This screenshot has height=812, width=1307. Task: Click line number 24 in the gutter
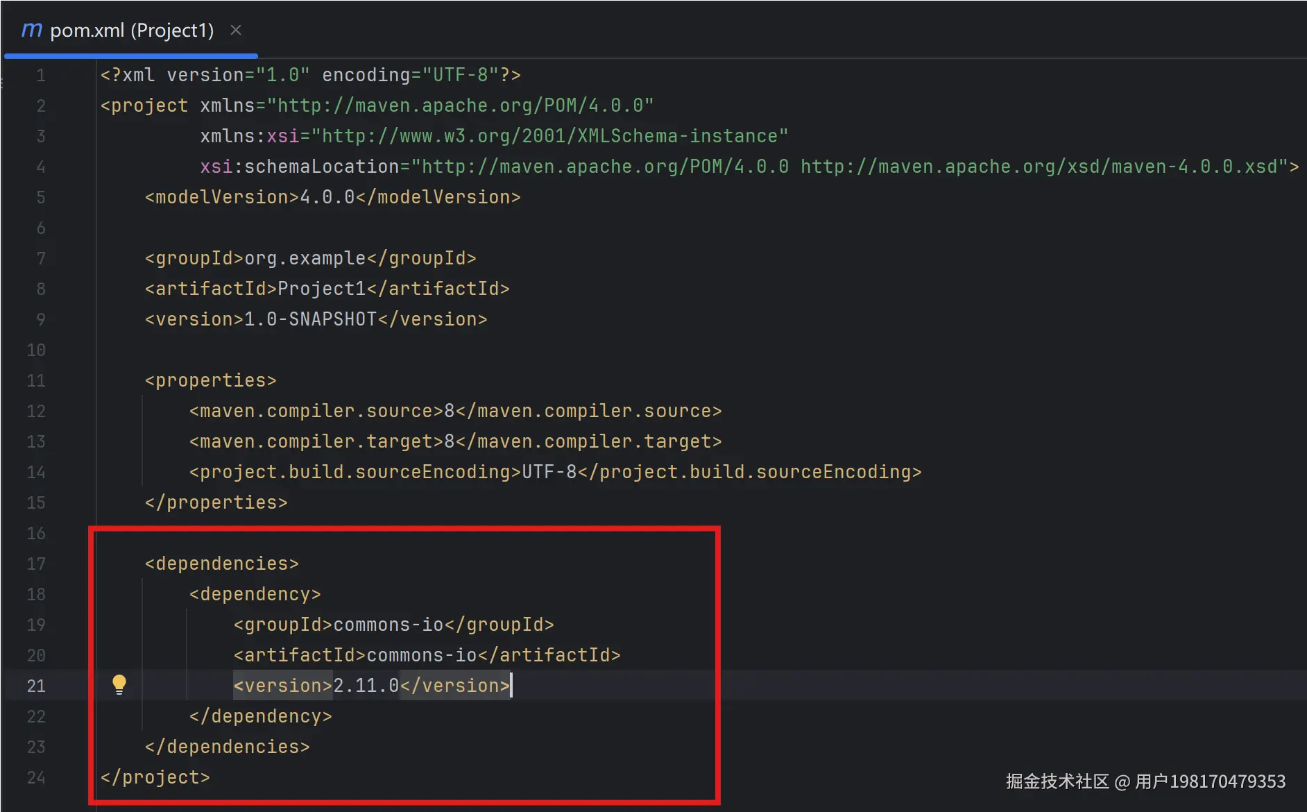click(36, 777)
